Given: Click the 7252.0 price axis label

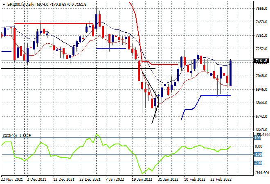Looking at the screenshot, I should 261,49.
